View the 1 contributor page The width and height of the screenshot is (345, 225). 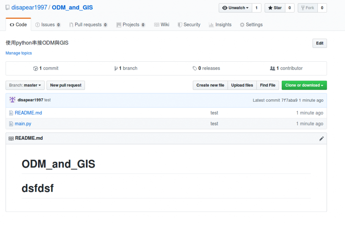point(286,68)
